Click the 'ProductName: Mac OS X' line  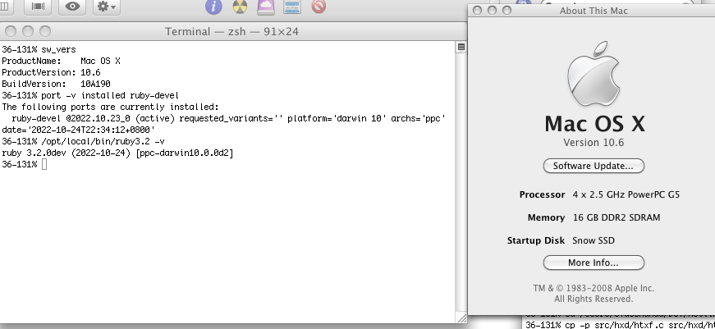61,61
